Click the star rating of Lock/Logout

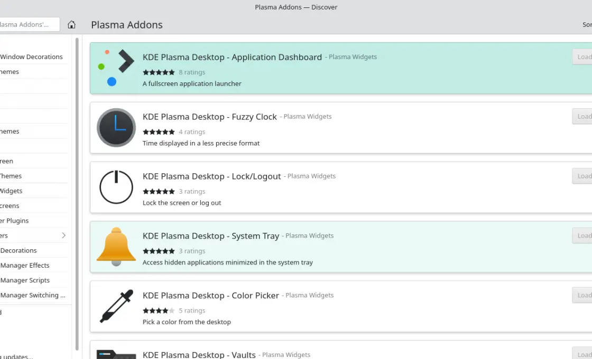(159, 191)
